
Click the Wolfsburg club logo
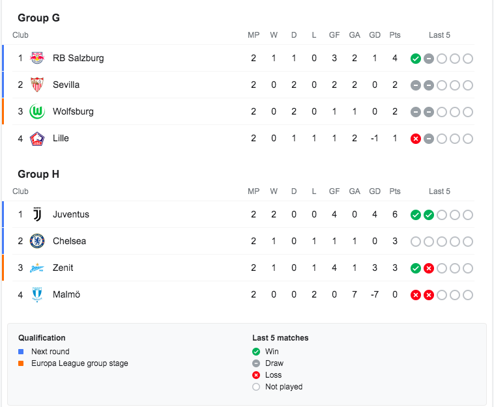tap(37, 111)
